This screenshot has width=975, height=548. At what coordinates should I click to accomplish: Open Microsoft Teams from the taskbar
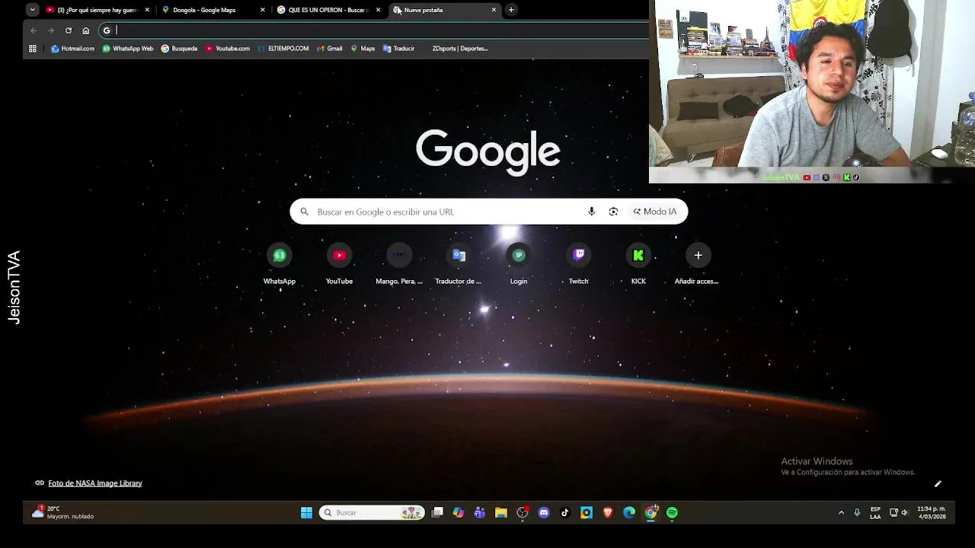[x=480, y=512]
